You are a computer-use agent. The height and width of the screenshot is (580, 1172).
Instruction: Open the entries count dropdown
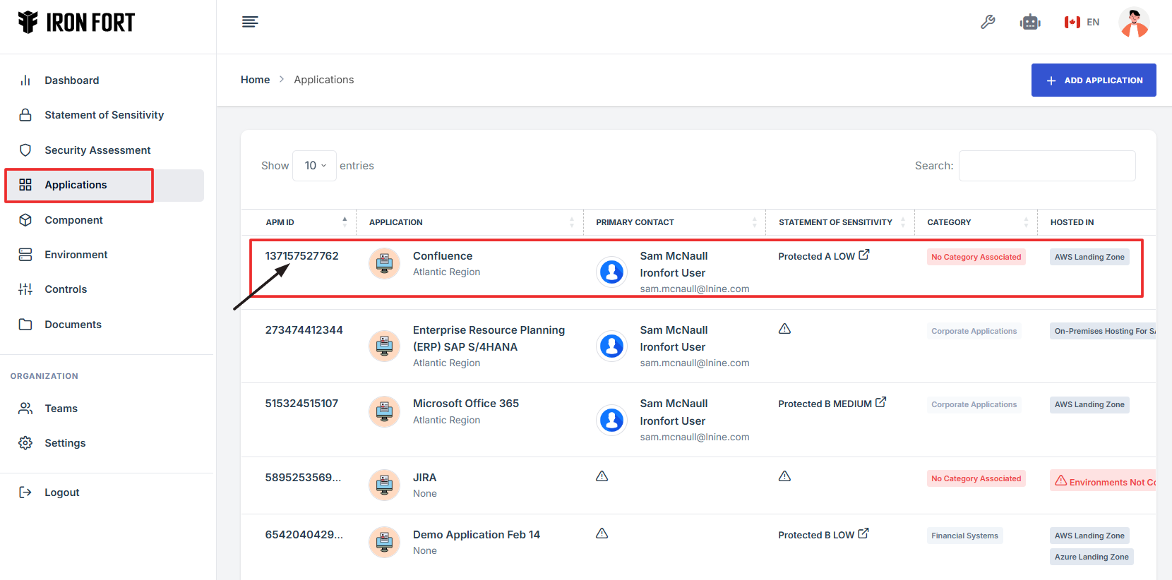coord(315,166)
